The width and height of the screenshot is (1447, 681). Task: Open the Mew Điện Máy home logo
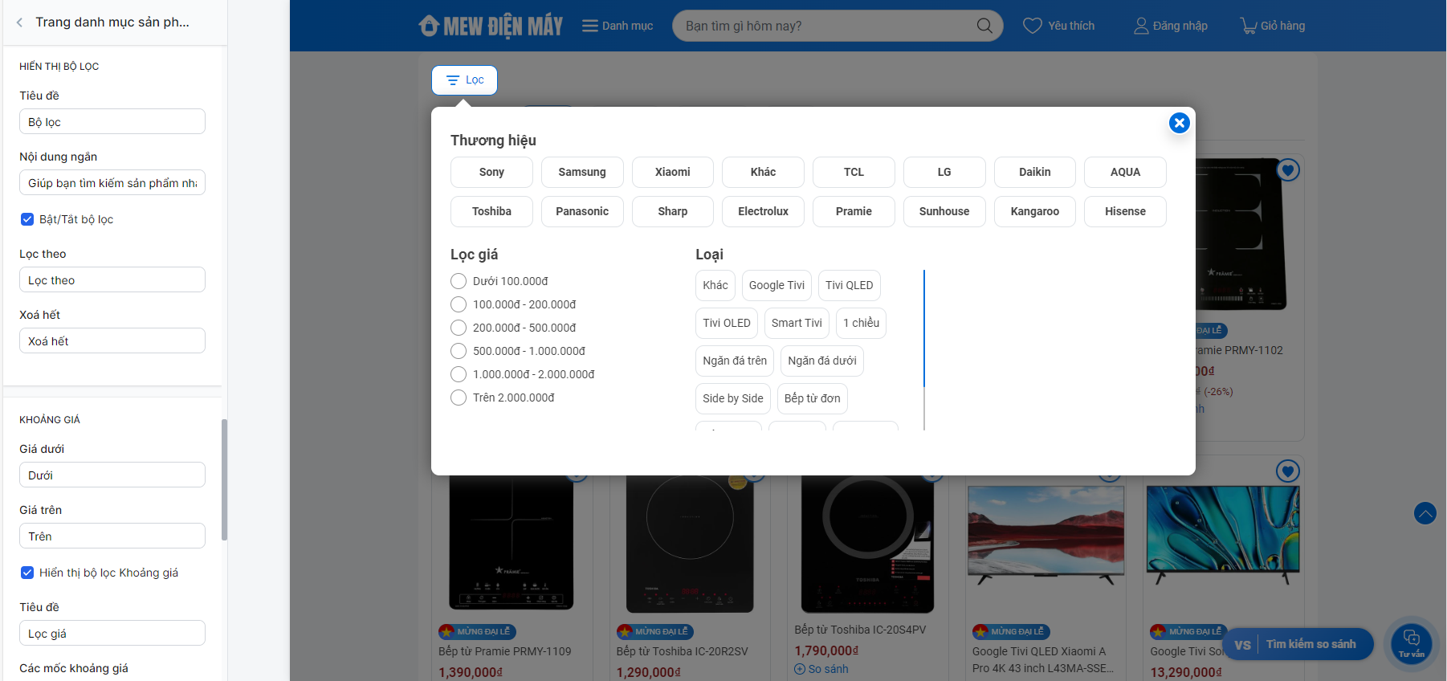(x=491, y=26)
